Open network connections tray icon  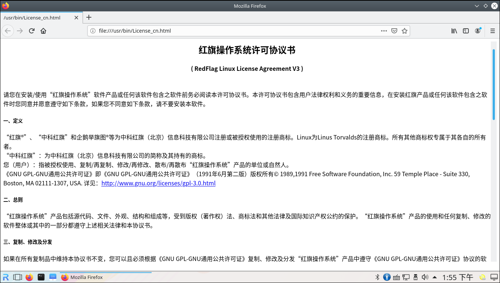pyautogui.click(x=406, y=277)
